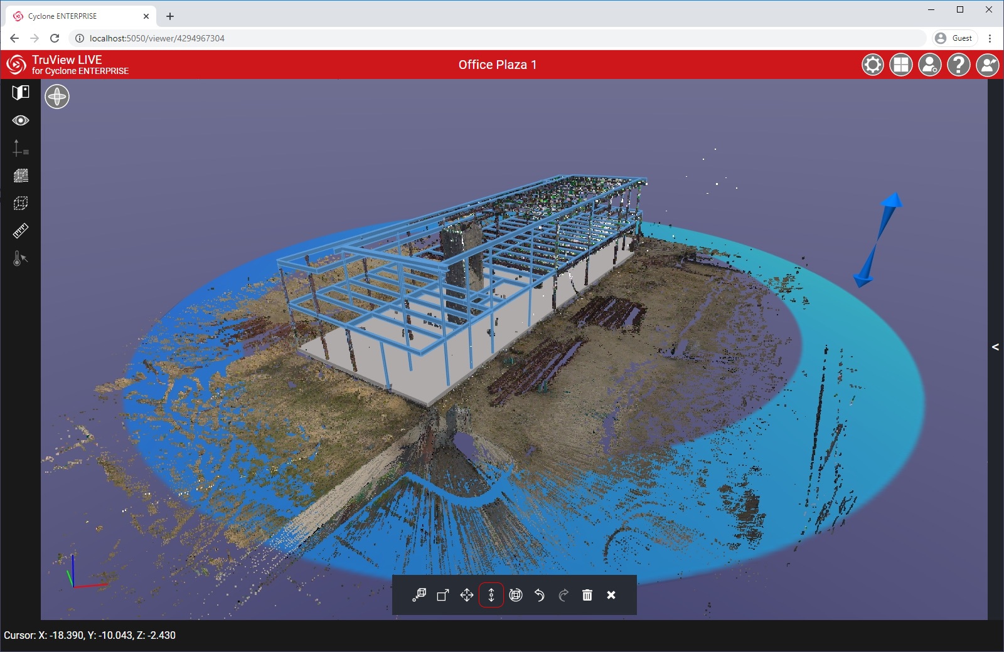Screen dimensions: 1004x652
Task: Select the four-arrow move box tool
Action: [x=467, y=595]
